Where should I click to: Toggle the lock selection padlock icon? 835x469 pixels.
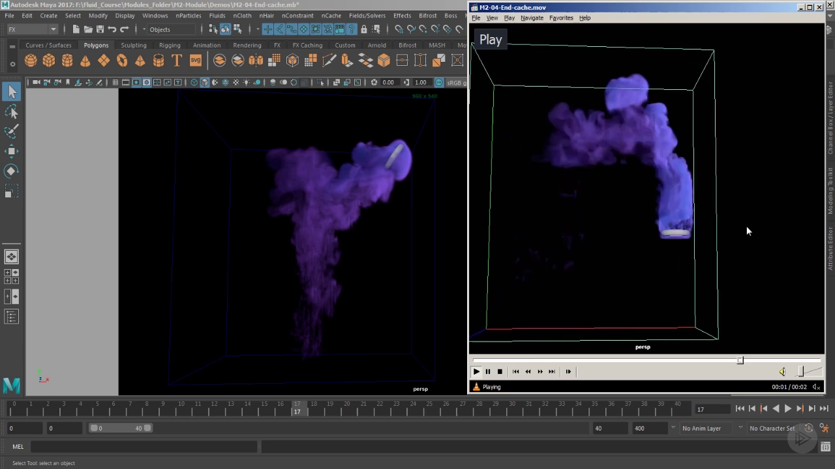click(364, 29)
